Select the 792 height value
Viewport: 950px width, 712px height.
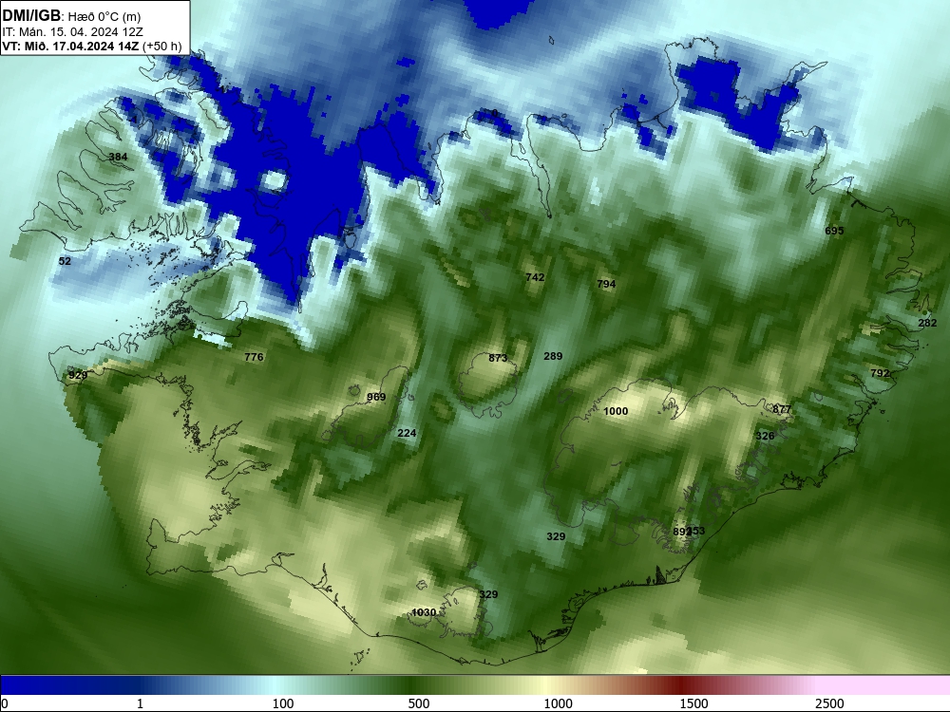pos(880,373)
